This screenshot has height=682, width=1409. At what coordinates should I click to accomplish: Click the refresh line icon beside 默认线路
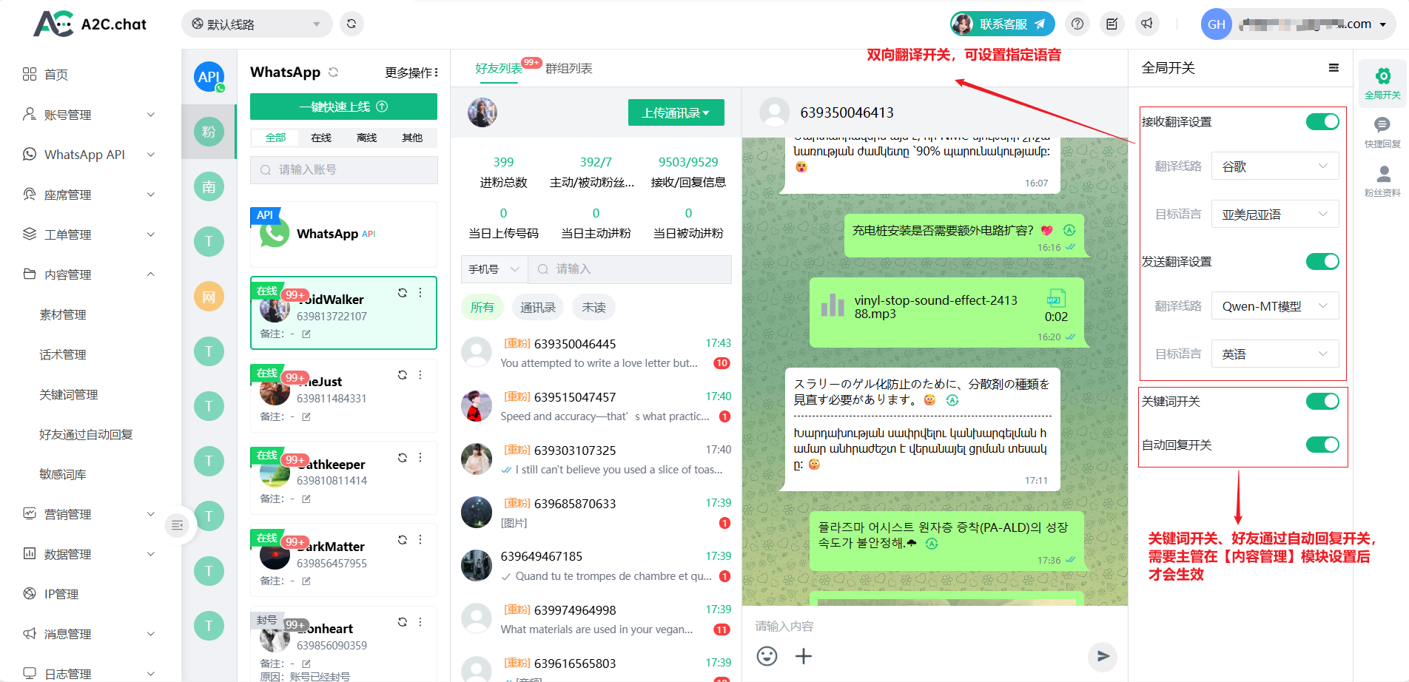point(352,24)
